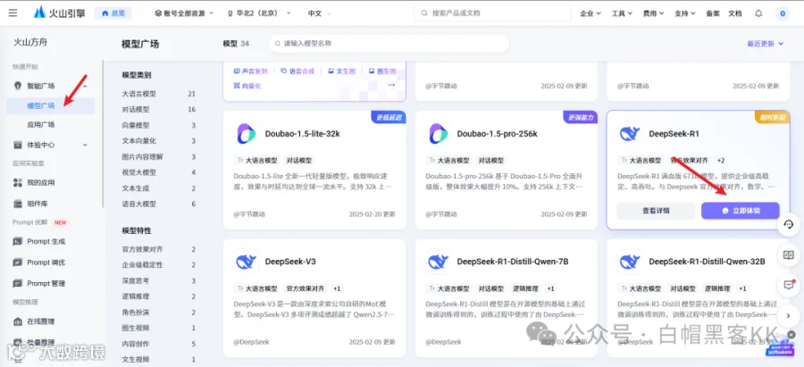Viewport: 804px width, 367px height.
Task: Click the 我的应用 grid icon
Action: click(18, 182)
